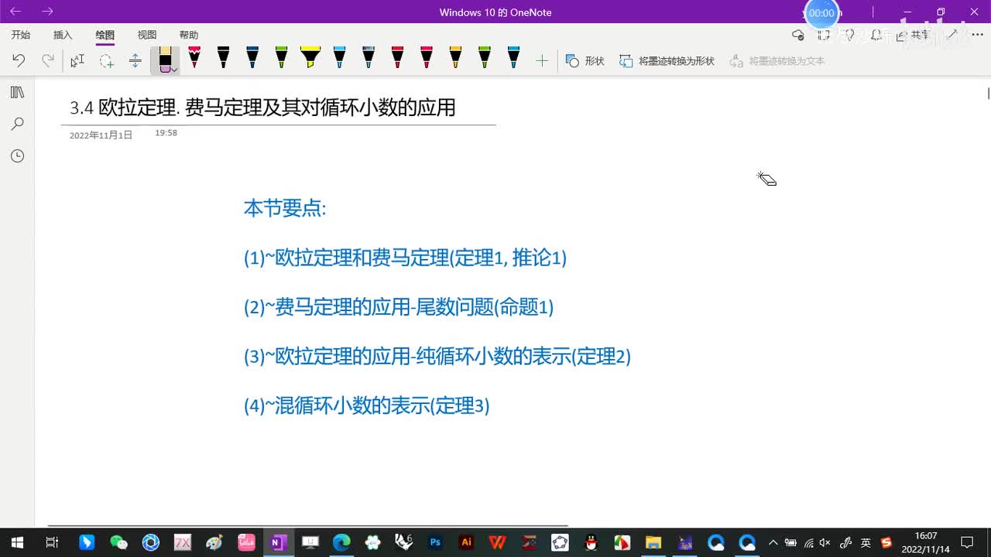Expand the hidden system tray icons
Screen dimensions: 991x557
(x=773, y=542)
